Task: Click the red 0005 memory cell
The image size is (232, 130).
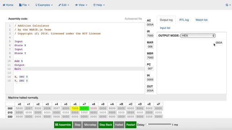Action: [x=94, y=108]
